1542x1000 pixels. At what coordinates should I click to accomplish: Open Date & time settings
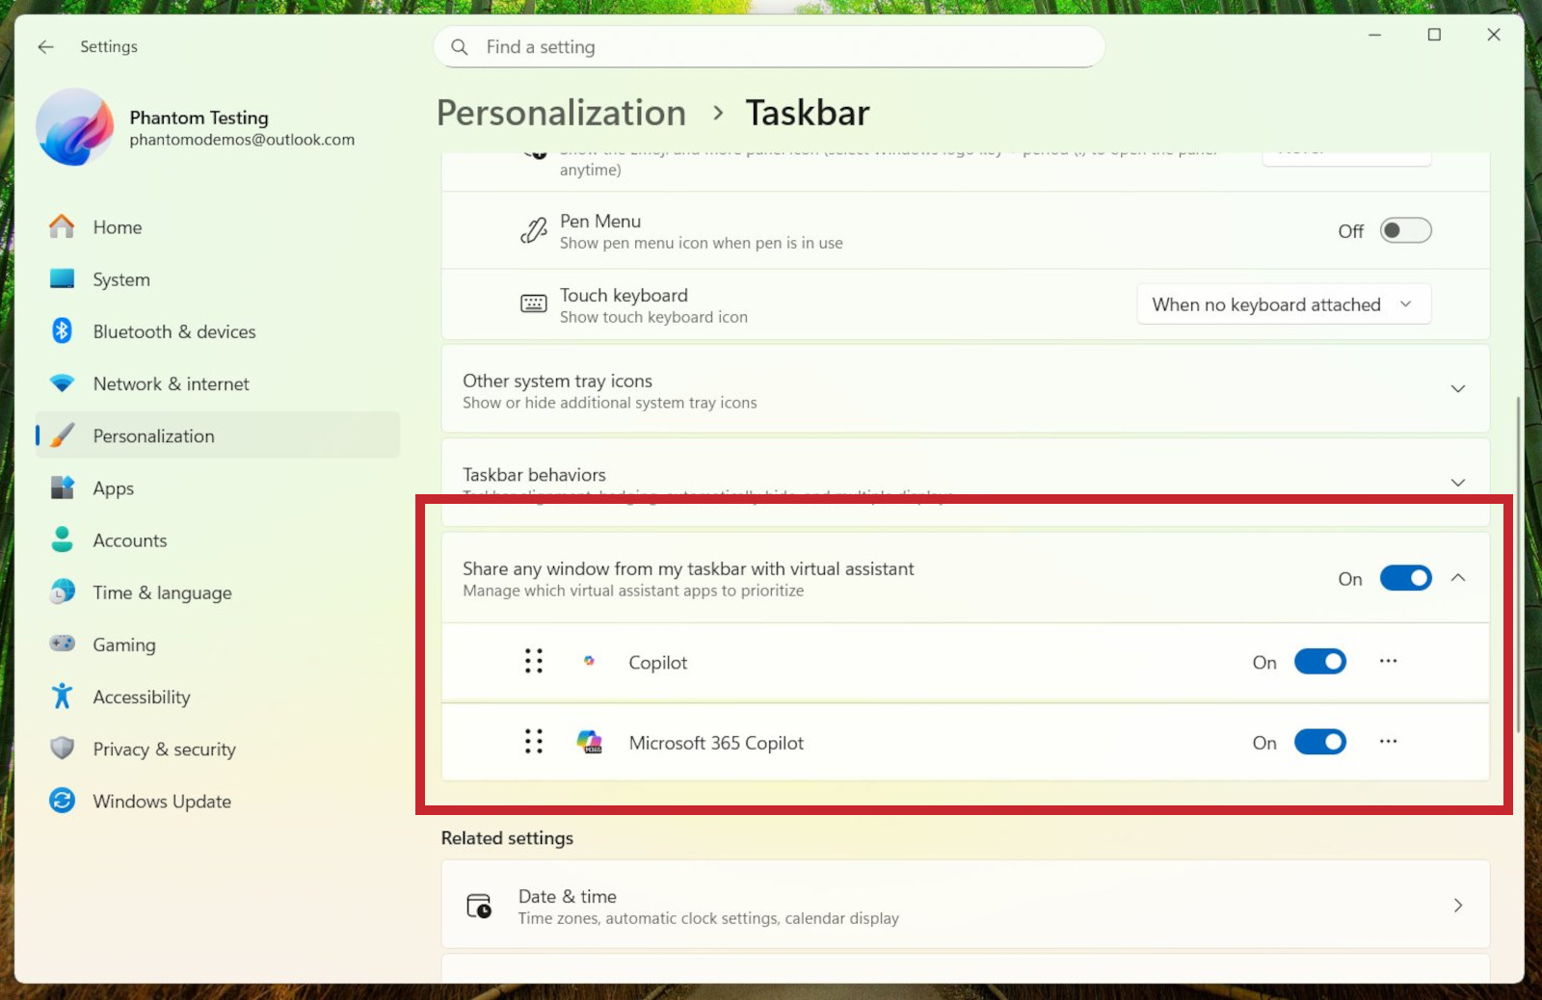(964, 905)
